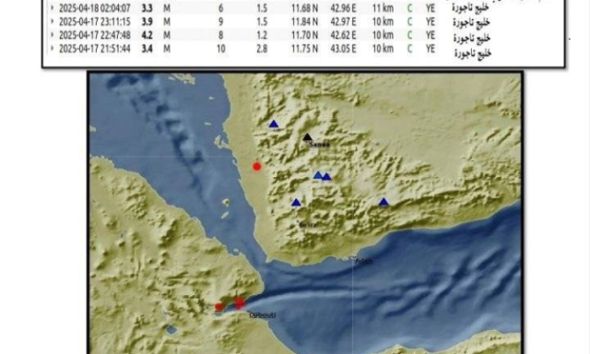Click the green C status of the 3.4 event
Image resolution: width=590 pixels, height=354 pixels.
click(x=409, y=49)
